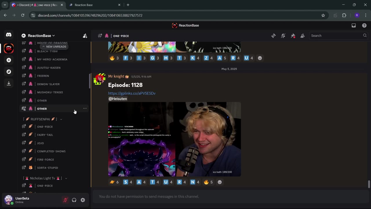Reload the page in Chrome
The width and height of the screenshot is (371, 209).
click(x=23, y=15)
